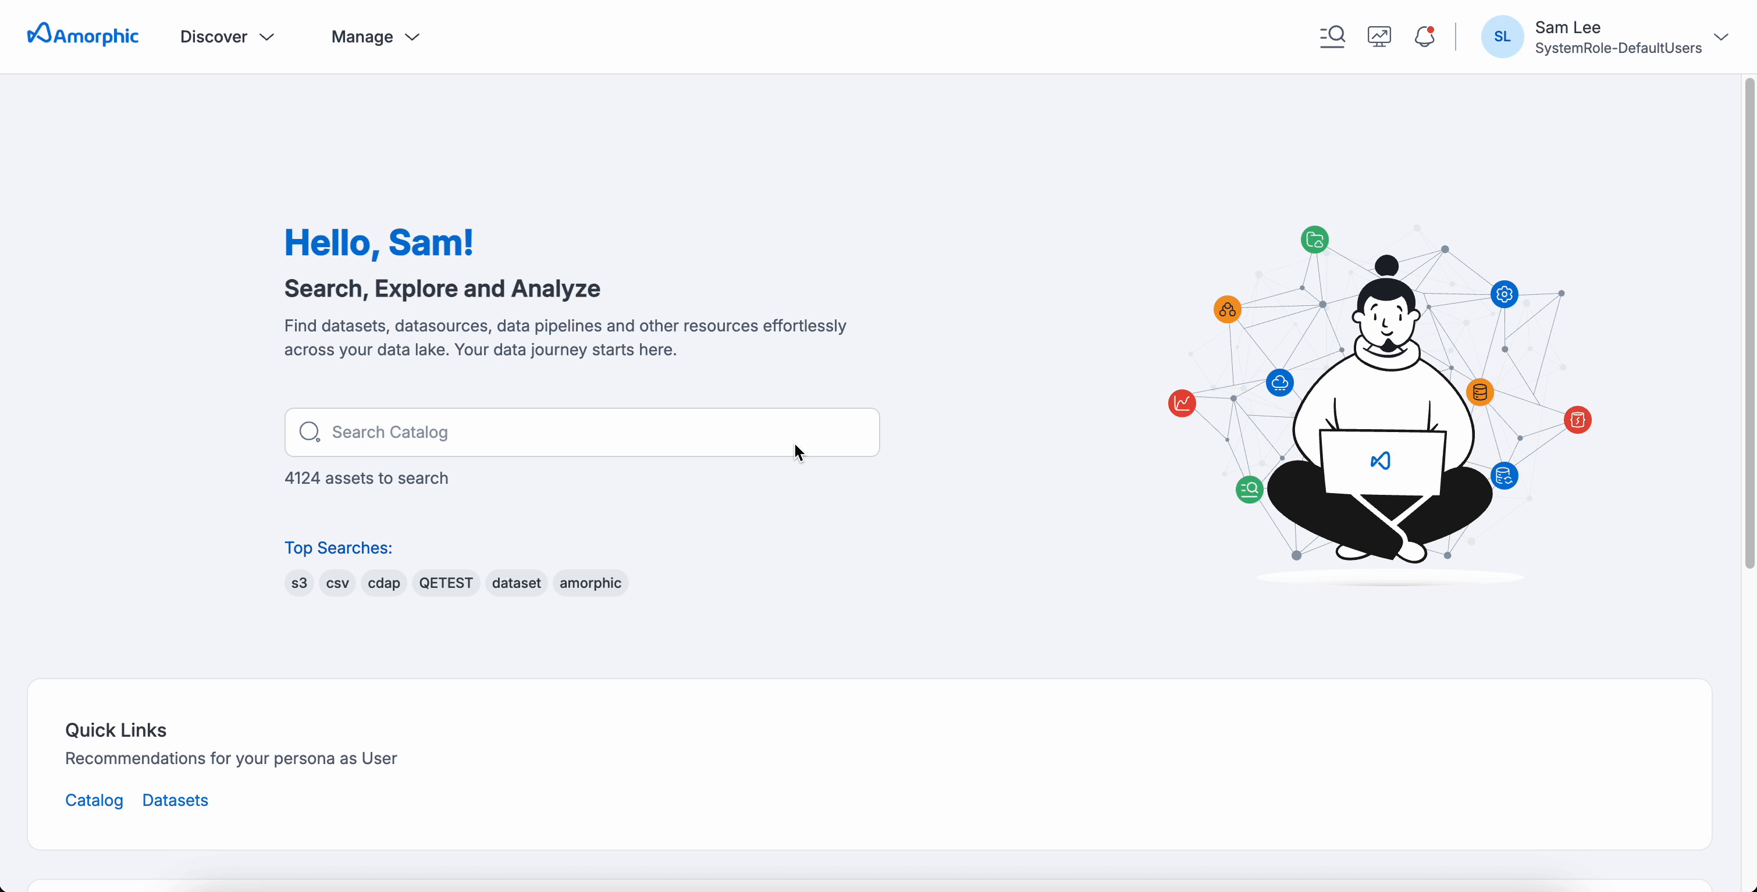Click the magnifier icon in Search Catalog
Image resolution: width=1757 pixels, height=892 pixels.
point(310,431)
